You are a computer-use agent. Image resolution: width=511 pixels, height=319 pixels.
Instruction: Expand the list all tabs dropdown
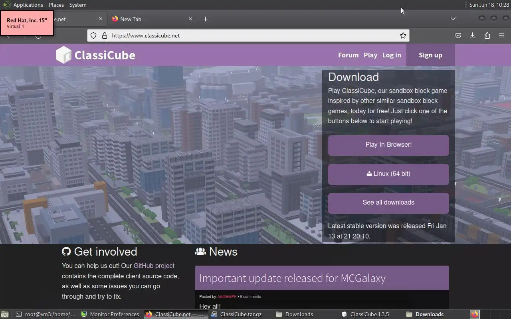453,19
